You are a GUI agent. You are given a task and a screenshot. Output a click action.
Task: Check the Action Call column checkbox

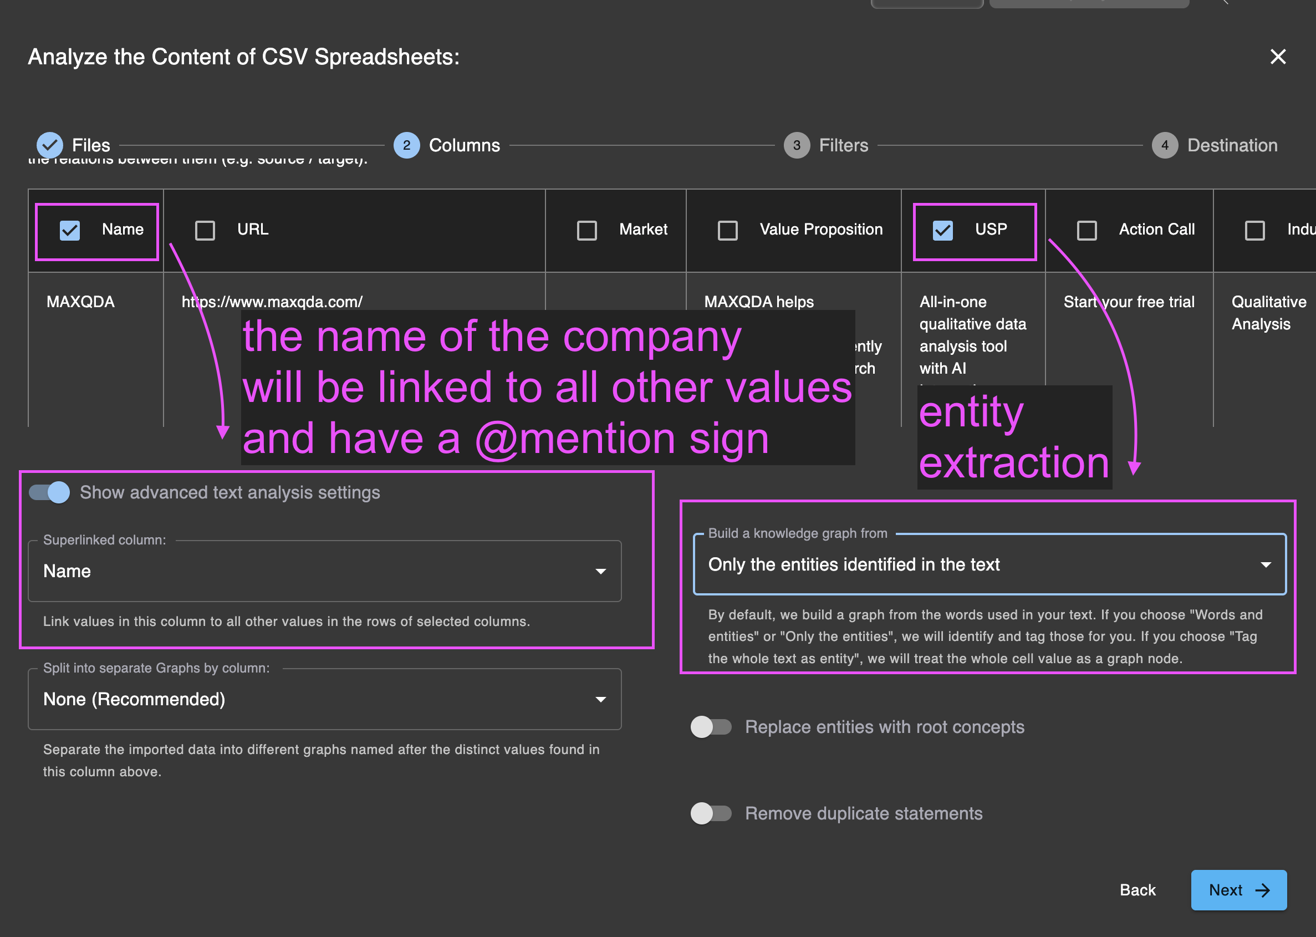coord(1087,230)
